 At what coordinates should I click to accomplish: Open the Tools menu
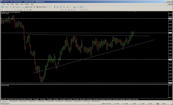point(22,4)
